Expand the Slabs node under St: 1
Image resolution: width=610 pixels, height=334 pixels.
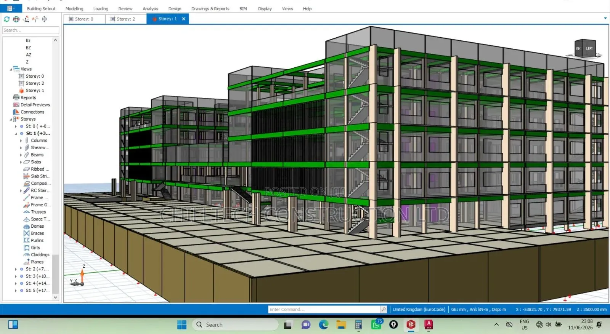(x=21, y=162)
